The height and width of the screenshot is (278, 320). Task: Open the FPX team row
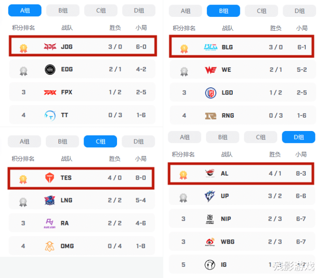pyautogui.click(x=82, y=92)
